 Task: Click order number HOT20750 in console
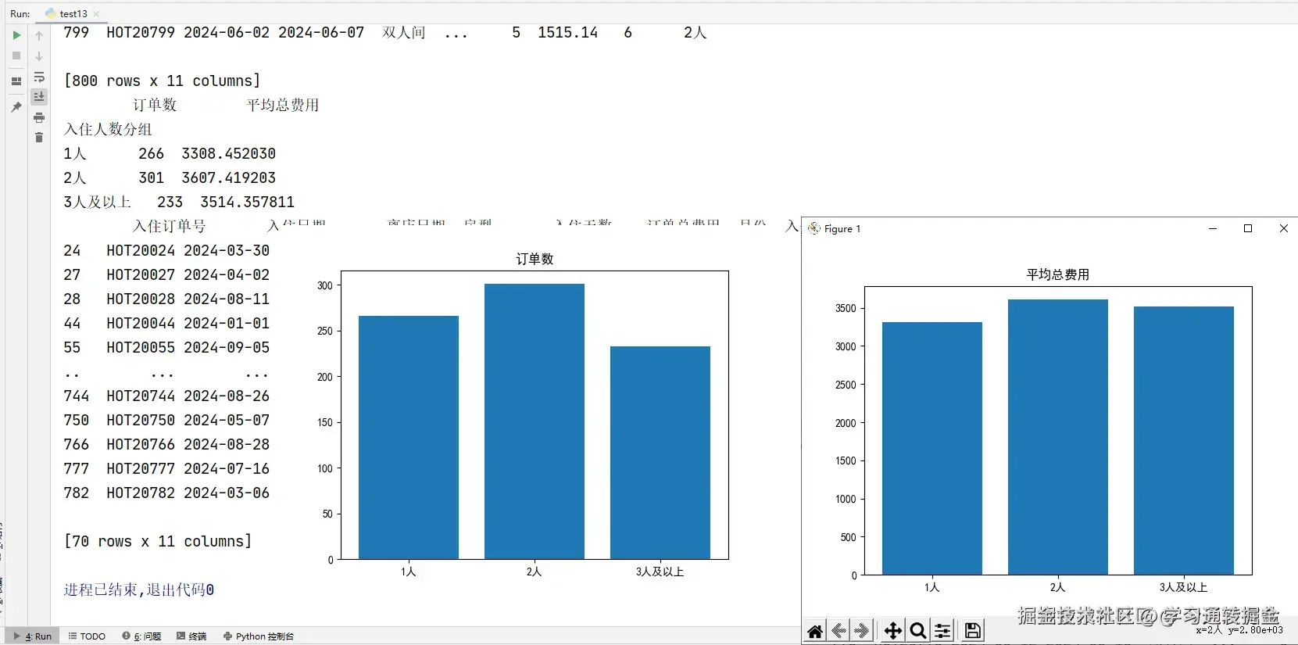(x=141, y=420)
